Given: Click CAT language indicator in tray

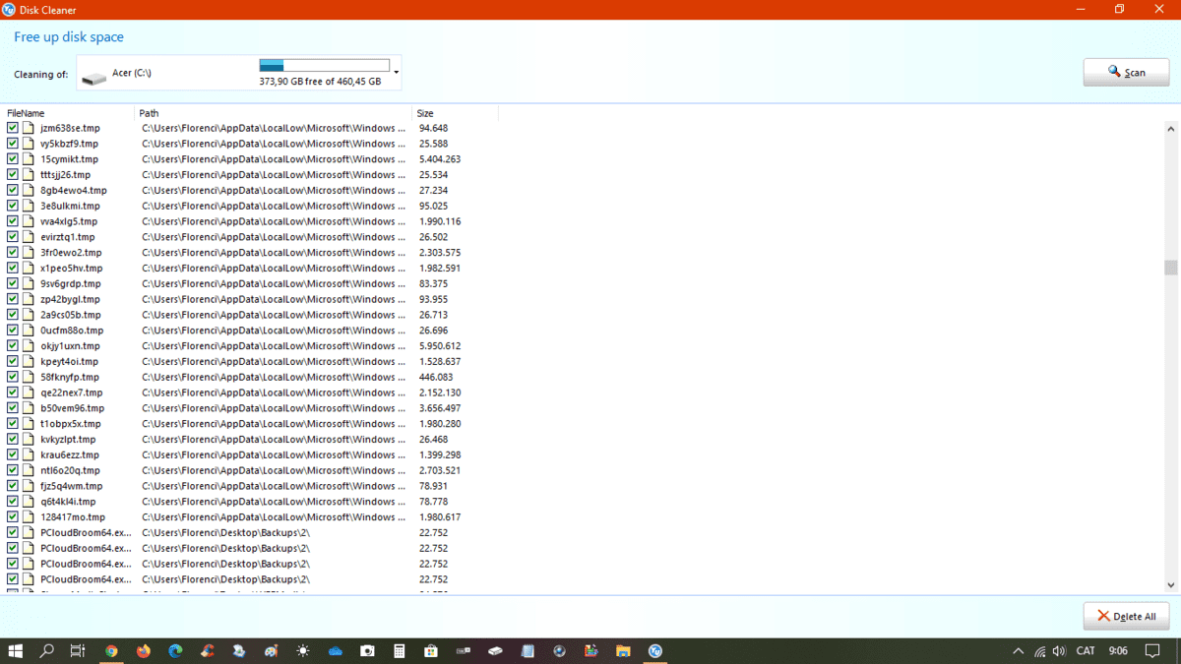Looking at the screenshot, I should coord(1086,651).
